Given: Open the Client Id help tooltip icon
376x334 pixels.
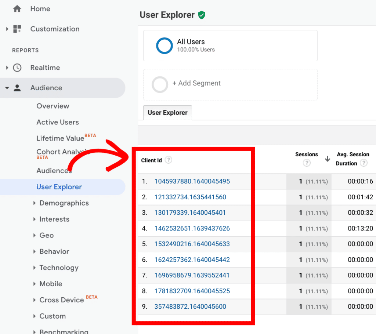Looking at the screenshot, I should pyautogui.click(x=168, y=160).
